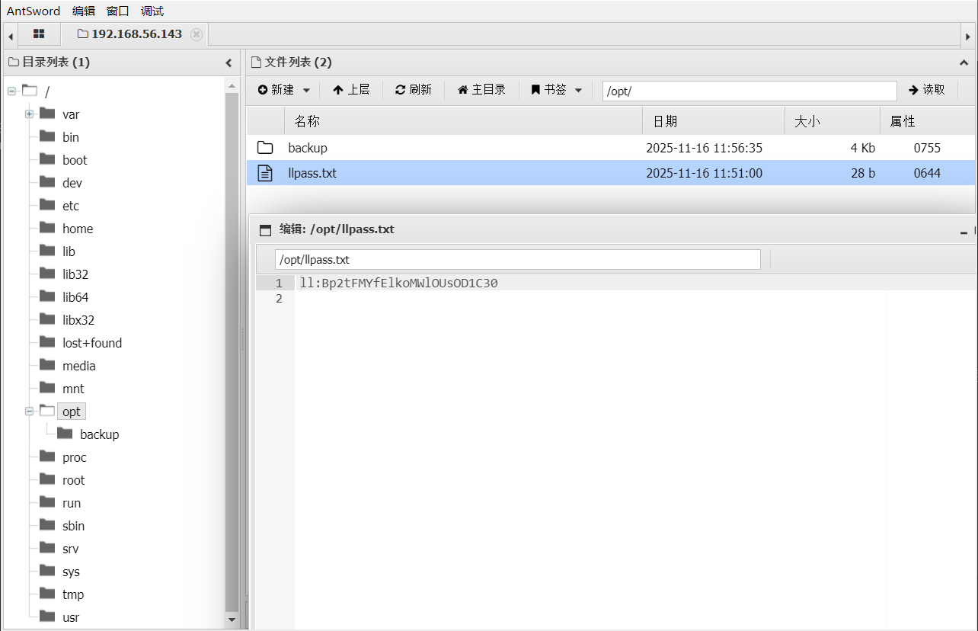The image size is (978, 631).
Task: Click the refresh (刷新) button
Action: [414, 90]
